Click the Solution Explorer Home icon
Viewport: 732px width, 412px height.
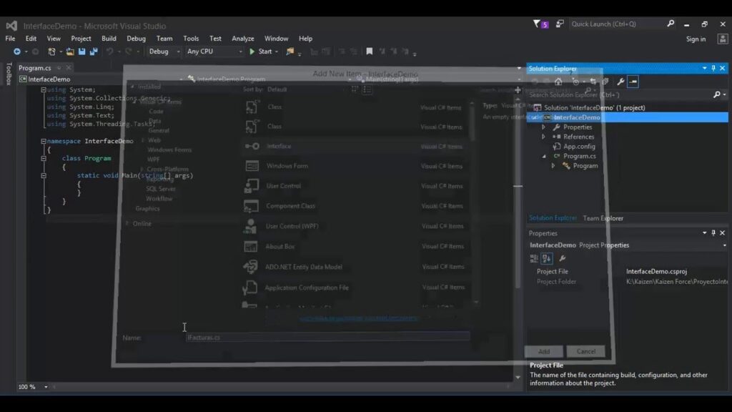click(x=558, y=82)
